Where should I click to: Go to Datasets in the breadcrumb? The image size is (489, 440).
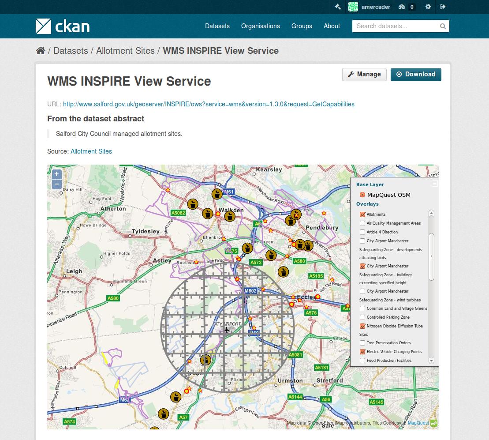point(71,51)
